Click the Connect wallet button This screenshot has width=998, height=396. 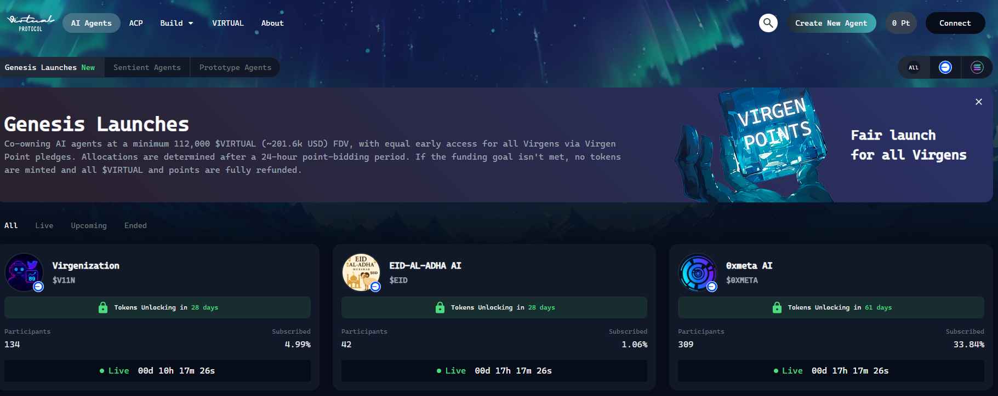tap(955, 23)
